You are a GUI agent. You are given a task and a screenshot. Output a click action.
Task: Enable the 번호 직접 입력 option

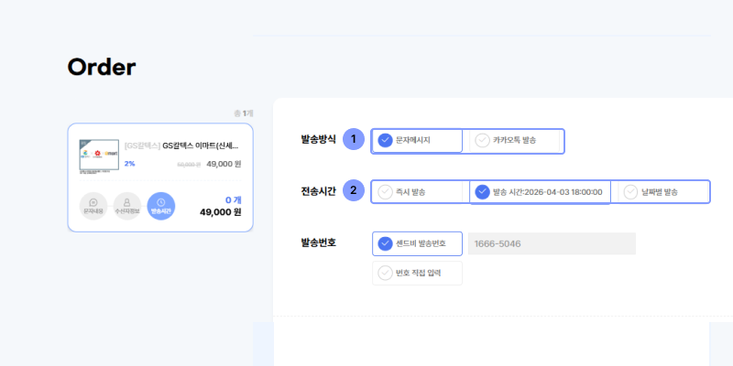[x=418, y=273]
